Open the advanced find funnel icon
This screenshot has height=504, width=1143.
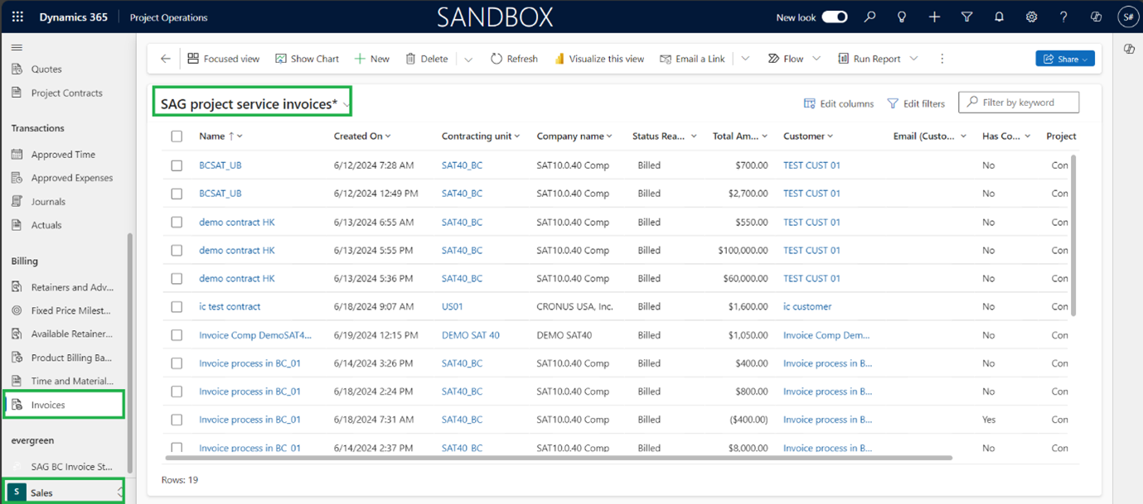click(x=966, y=17)
